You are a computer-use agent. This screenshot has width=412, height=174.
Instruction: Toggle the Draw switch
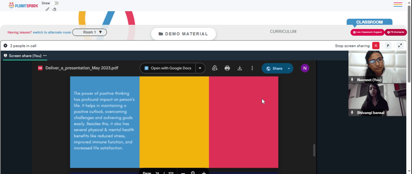click(55, 3)
